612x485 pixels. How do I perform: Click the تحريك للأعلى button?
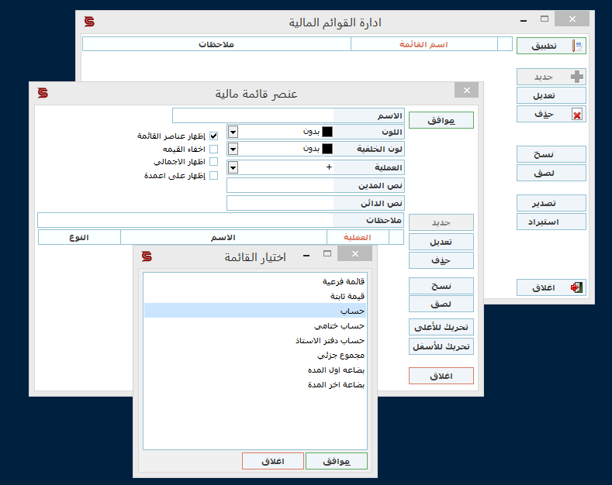pyautogui.click(x=441, y=327)
